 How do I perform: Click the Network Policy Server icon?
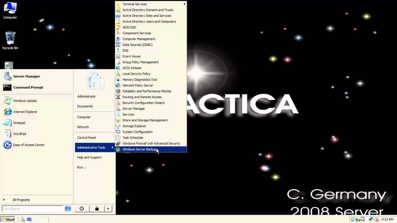(118, 85)
